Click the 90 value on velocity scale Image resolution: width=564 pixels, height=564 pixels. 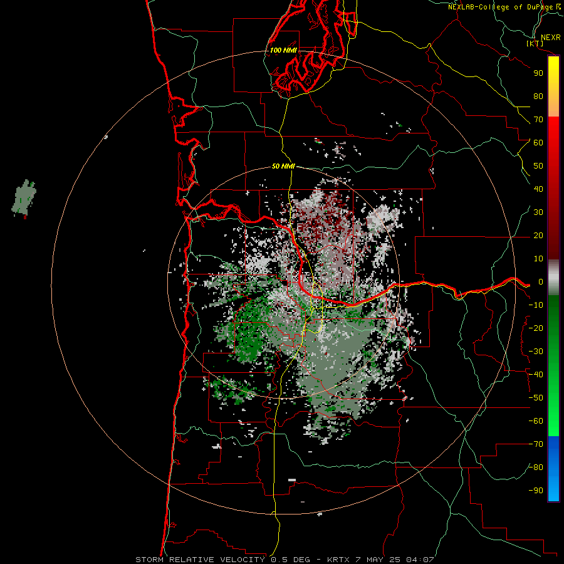pos(538,73)
